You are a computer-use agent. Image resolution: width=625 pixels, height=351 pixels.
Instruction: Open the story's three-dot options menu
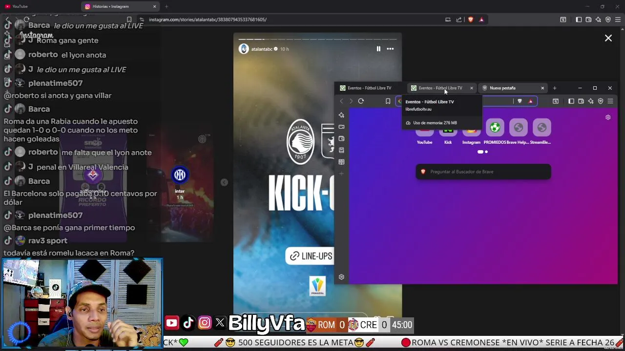[x=390, y=49]
